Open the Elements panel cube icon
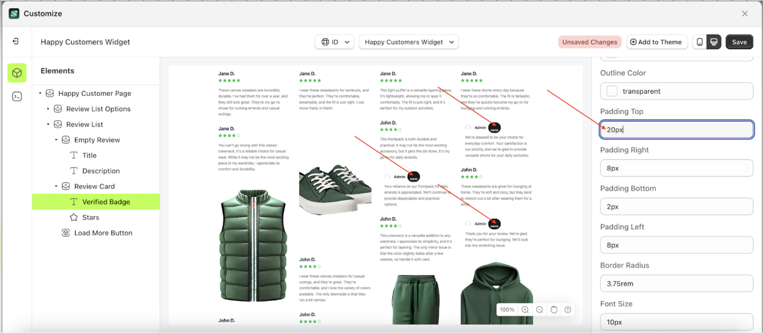The image size is (763, 333). pyautogui.click(x=17, y=73)
